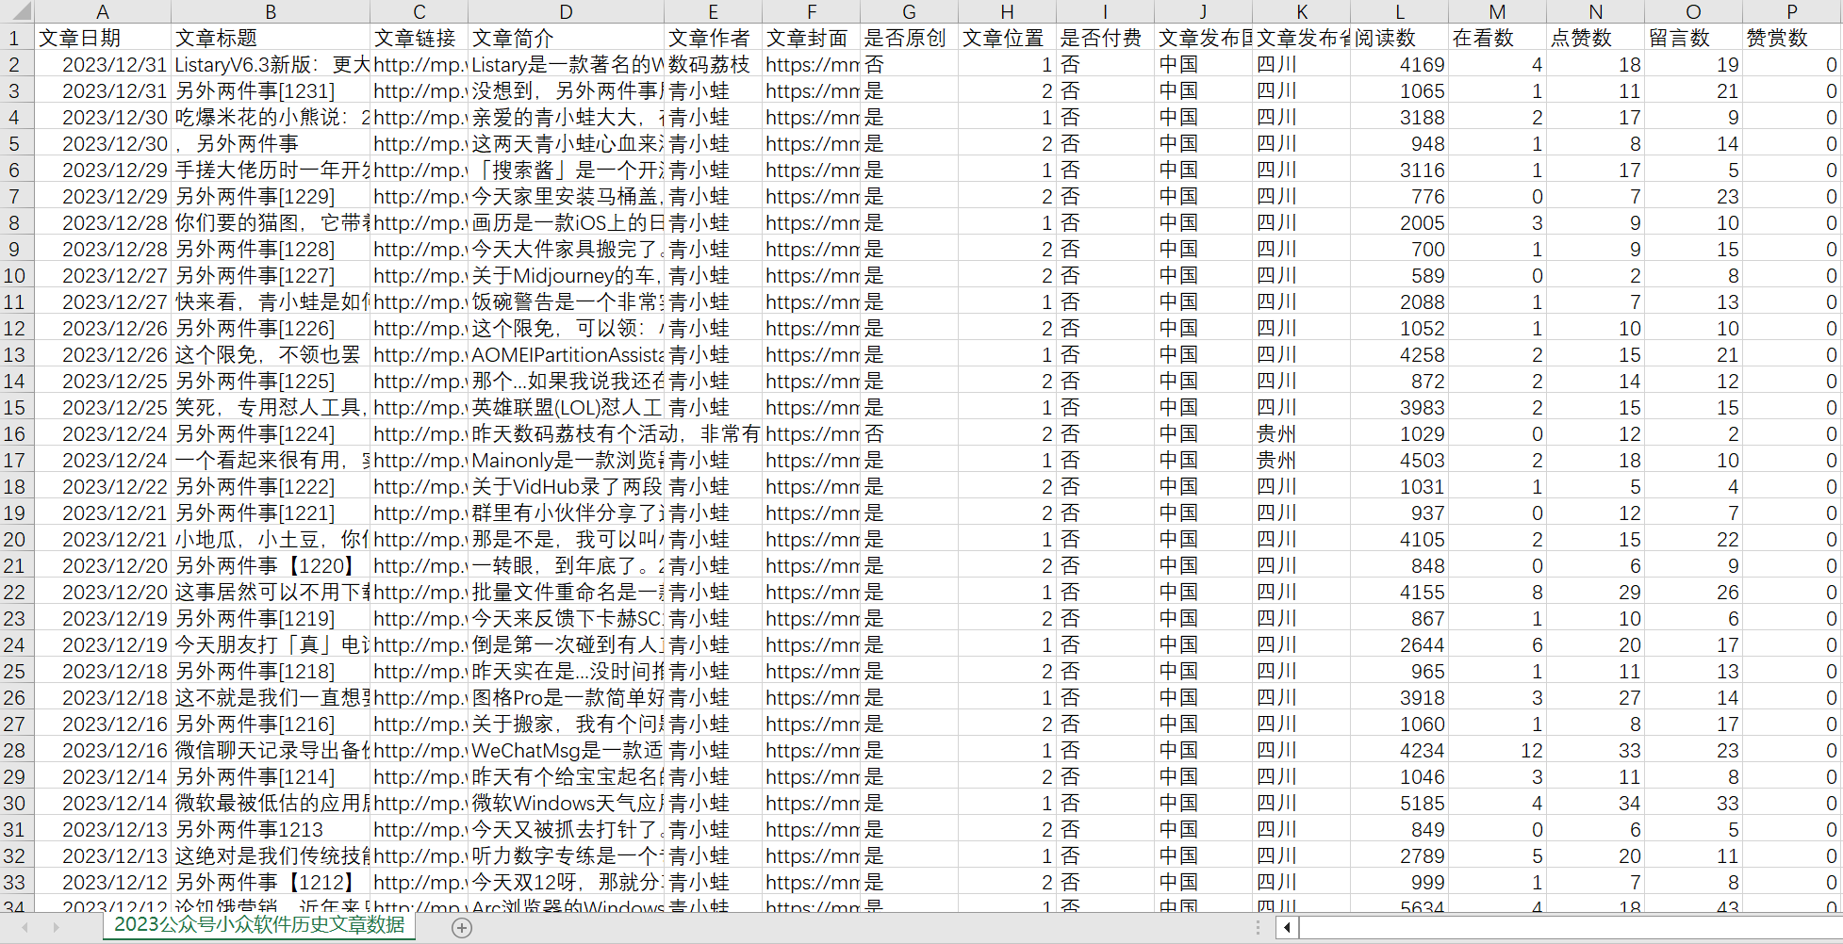Click the tab bar resize handle dots

[1258, 928]
